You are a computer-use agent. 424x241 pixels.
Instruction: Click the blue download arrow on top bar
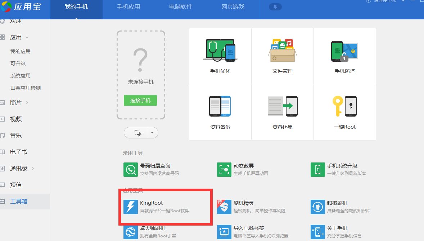coord(275,6)
